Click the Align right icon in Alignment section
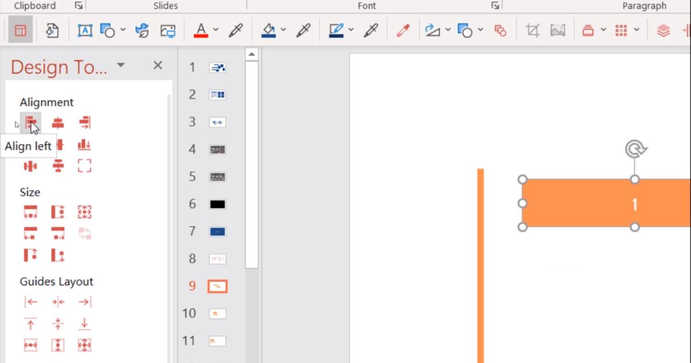691x363 pixels. [x=85, y=122]
